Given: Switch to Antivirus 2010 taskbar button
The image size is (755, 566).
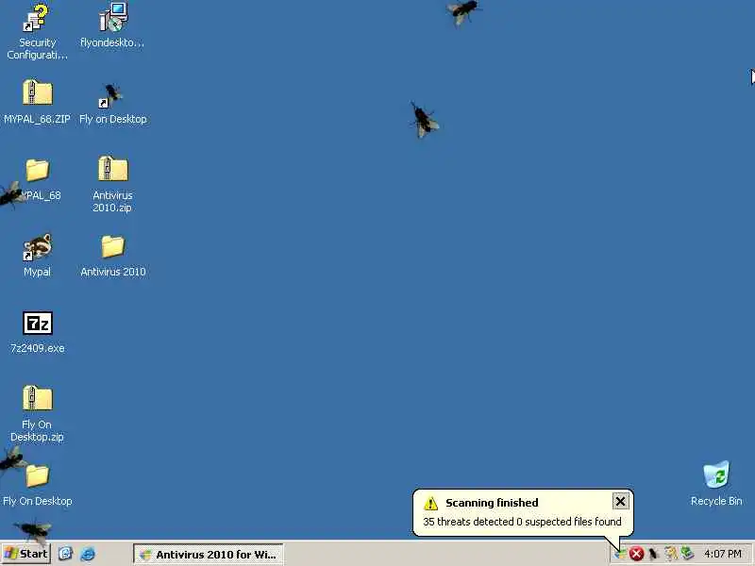Looking at the screenshot, I should (208, 555).
